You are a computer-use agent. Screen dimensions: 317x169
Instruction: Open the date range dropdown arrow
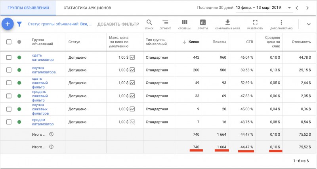pyautogui.click(x=290, y=8)
